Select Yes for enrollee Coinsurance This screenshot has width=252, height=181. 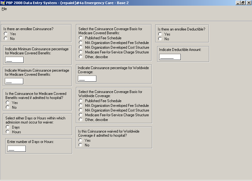click(6, 34)
